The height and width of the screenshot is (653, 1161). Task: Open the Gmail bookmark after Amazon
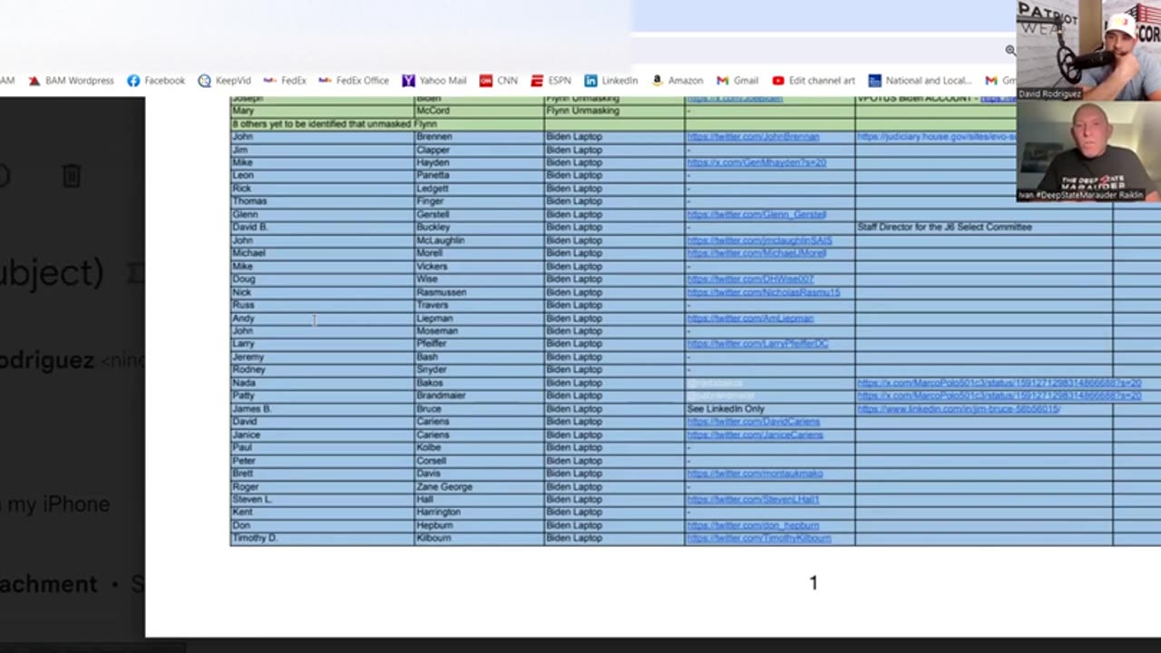pyautogui.click(x=737, y=81)
